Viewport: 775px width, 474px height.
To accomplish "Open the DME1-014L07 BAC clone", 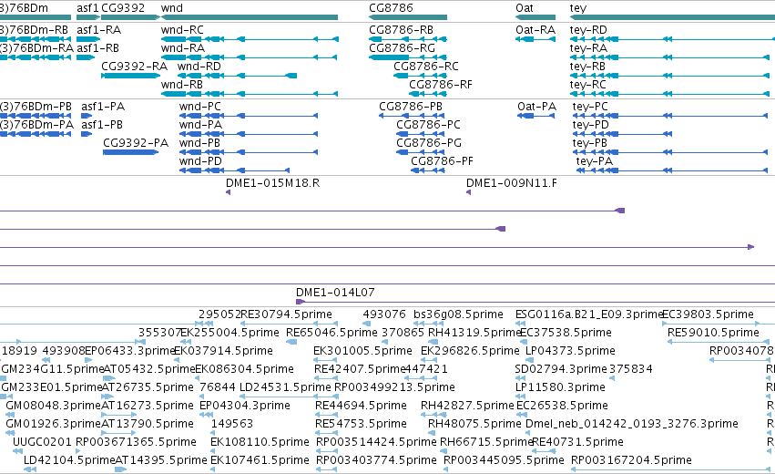I will pos(535,302).
